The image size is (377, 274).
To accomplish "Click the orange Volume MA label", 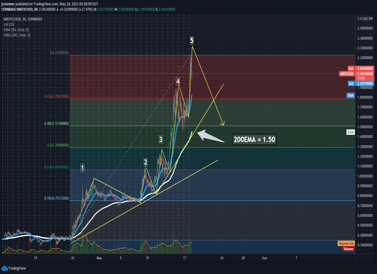I will pos(346,244).
